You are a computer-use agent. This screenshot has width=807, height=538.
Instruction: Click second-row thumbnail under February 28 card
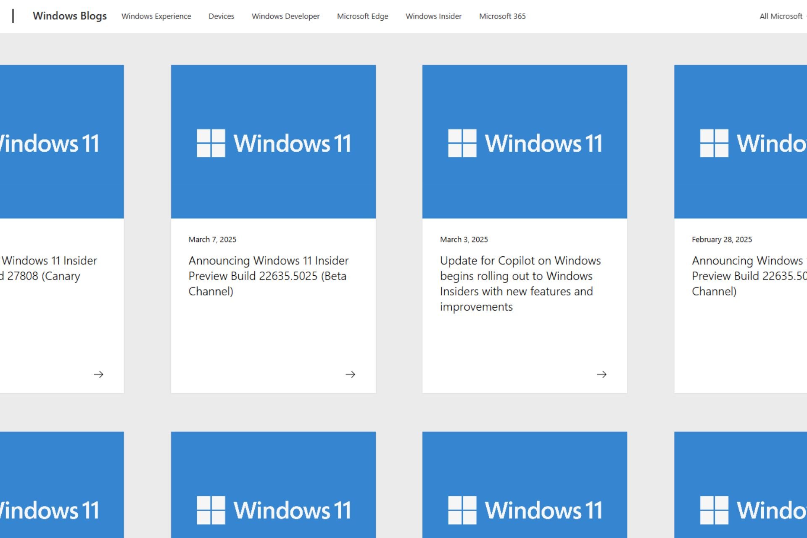click(741, 485)
